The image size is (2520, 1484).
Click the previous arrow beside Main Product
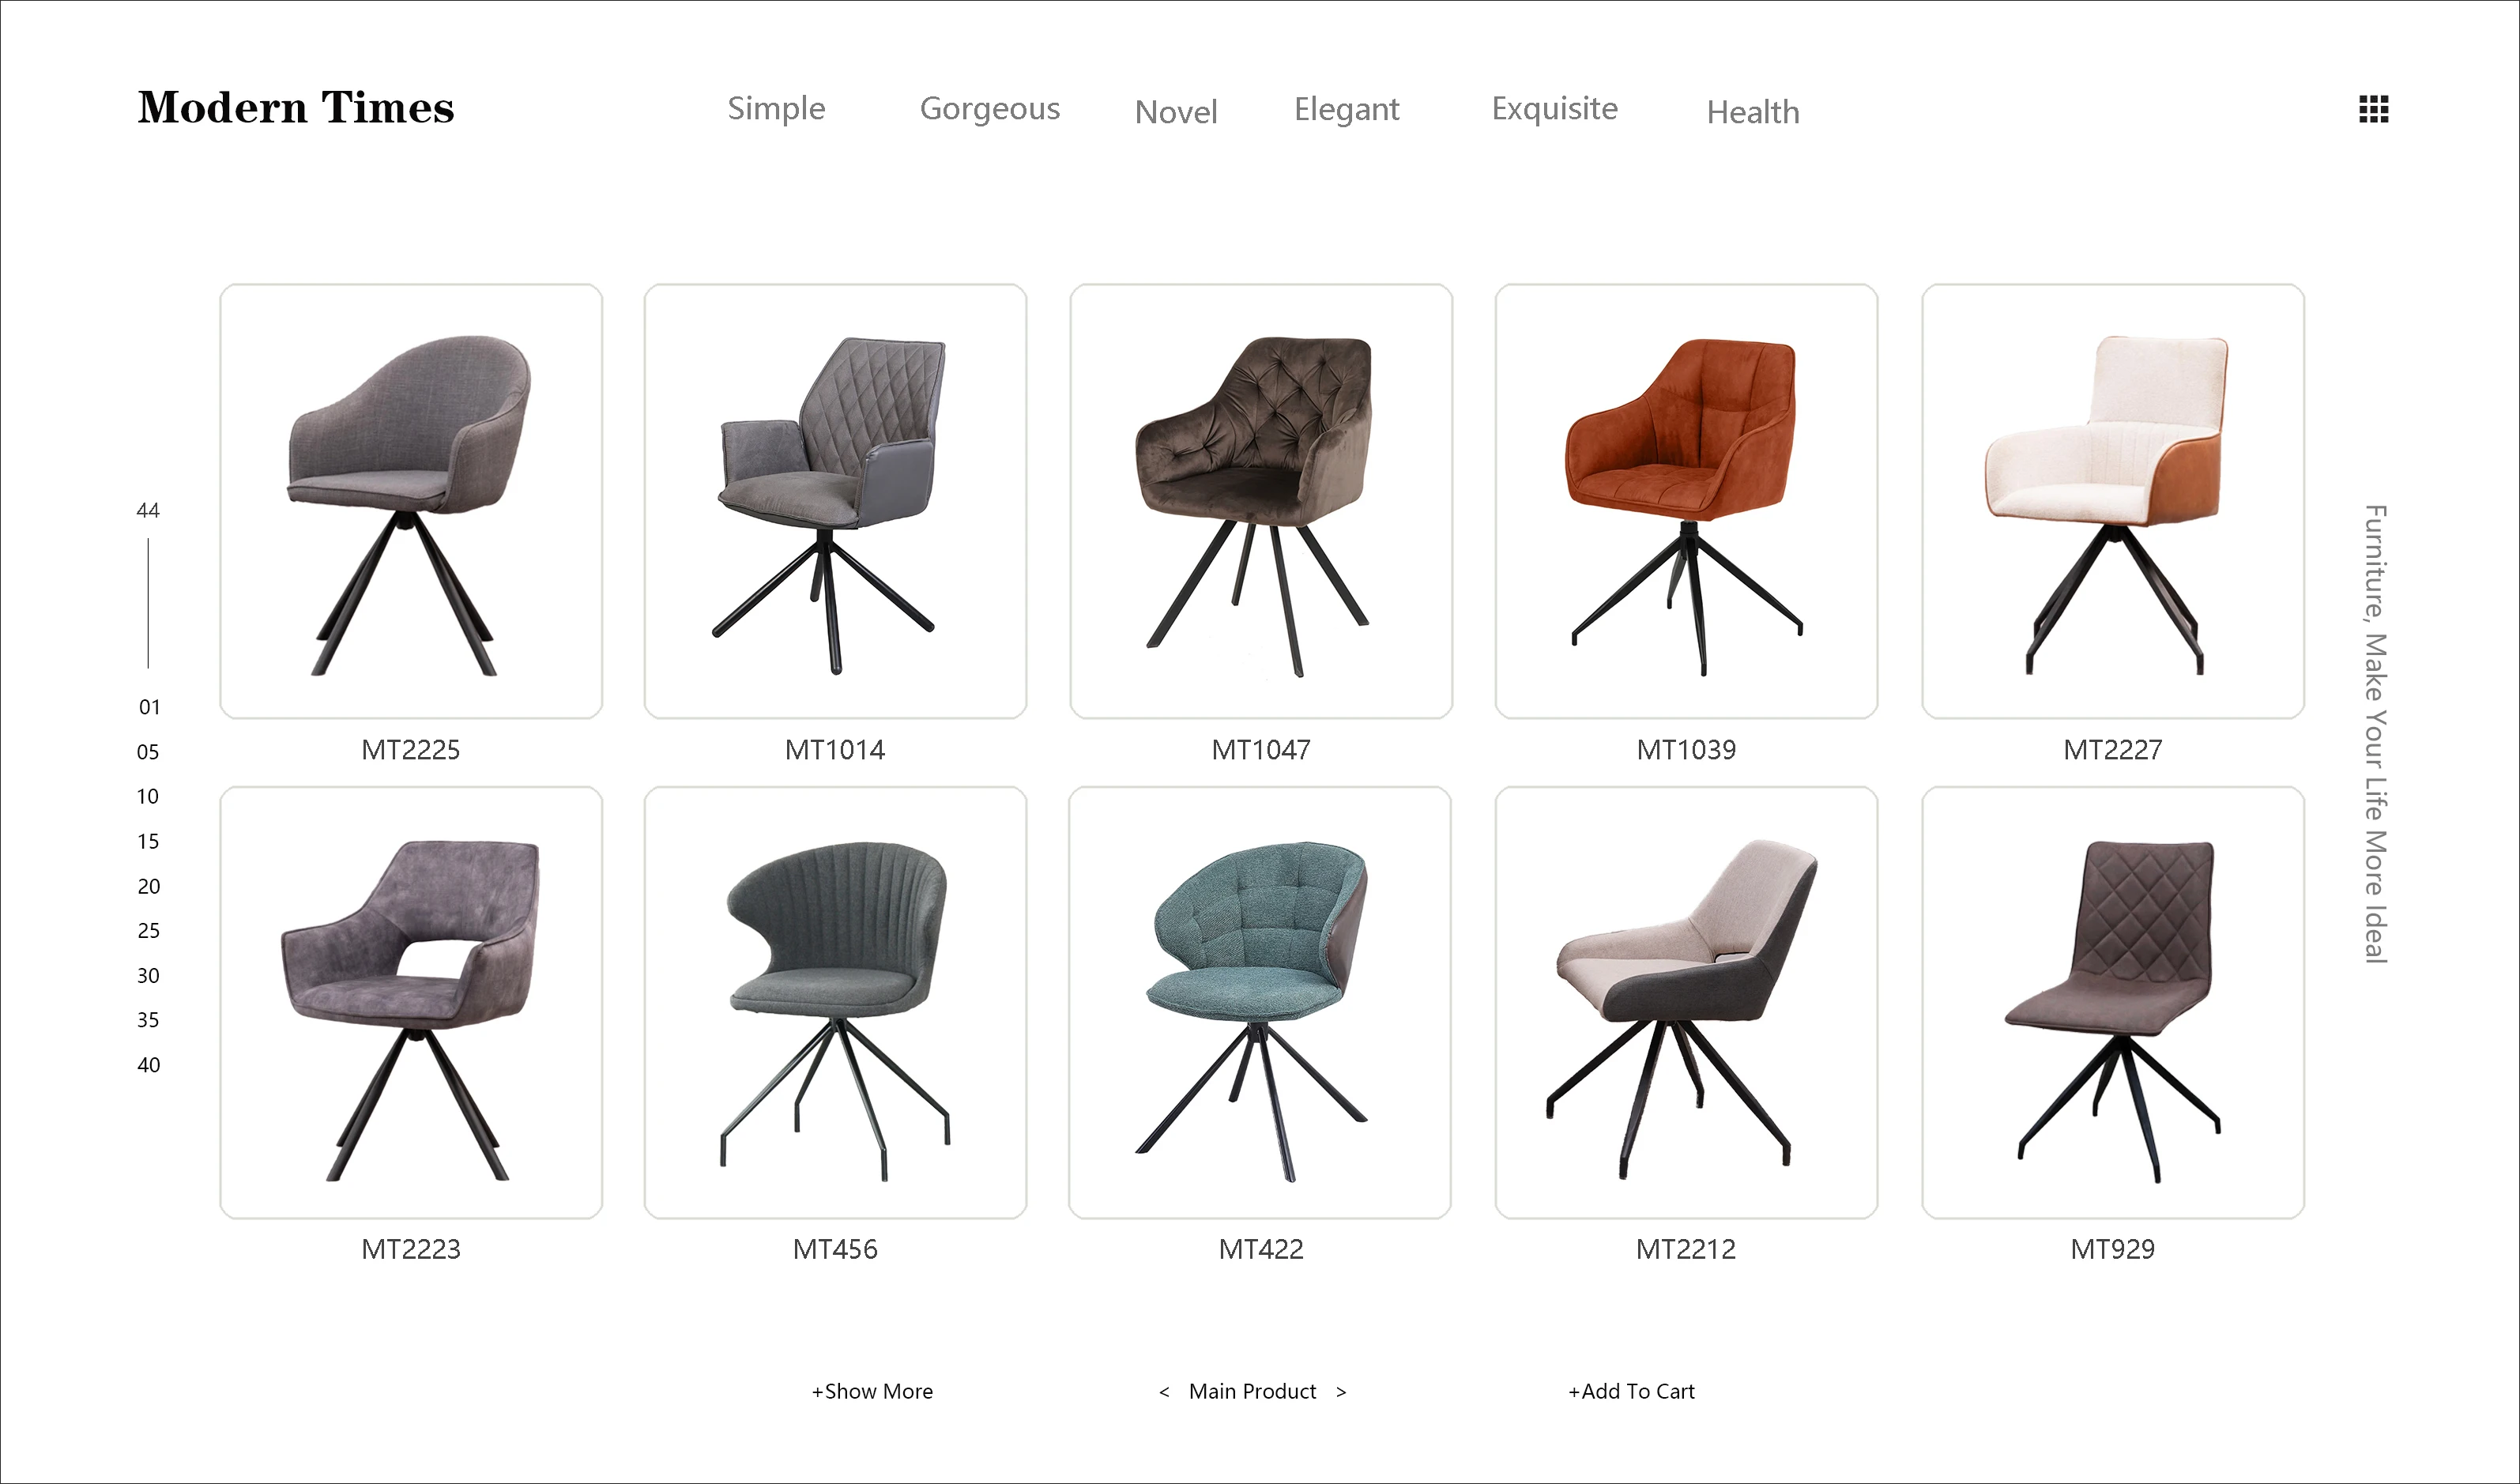pyautogui.click(x=1164, y=1392)
